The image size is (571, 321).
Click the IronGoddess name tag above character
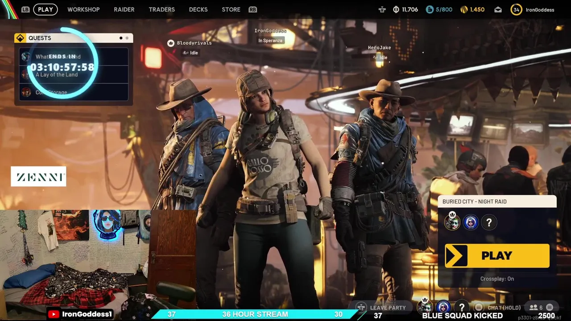click(x=270, y=31)
